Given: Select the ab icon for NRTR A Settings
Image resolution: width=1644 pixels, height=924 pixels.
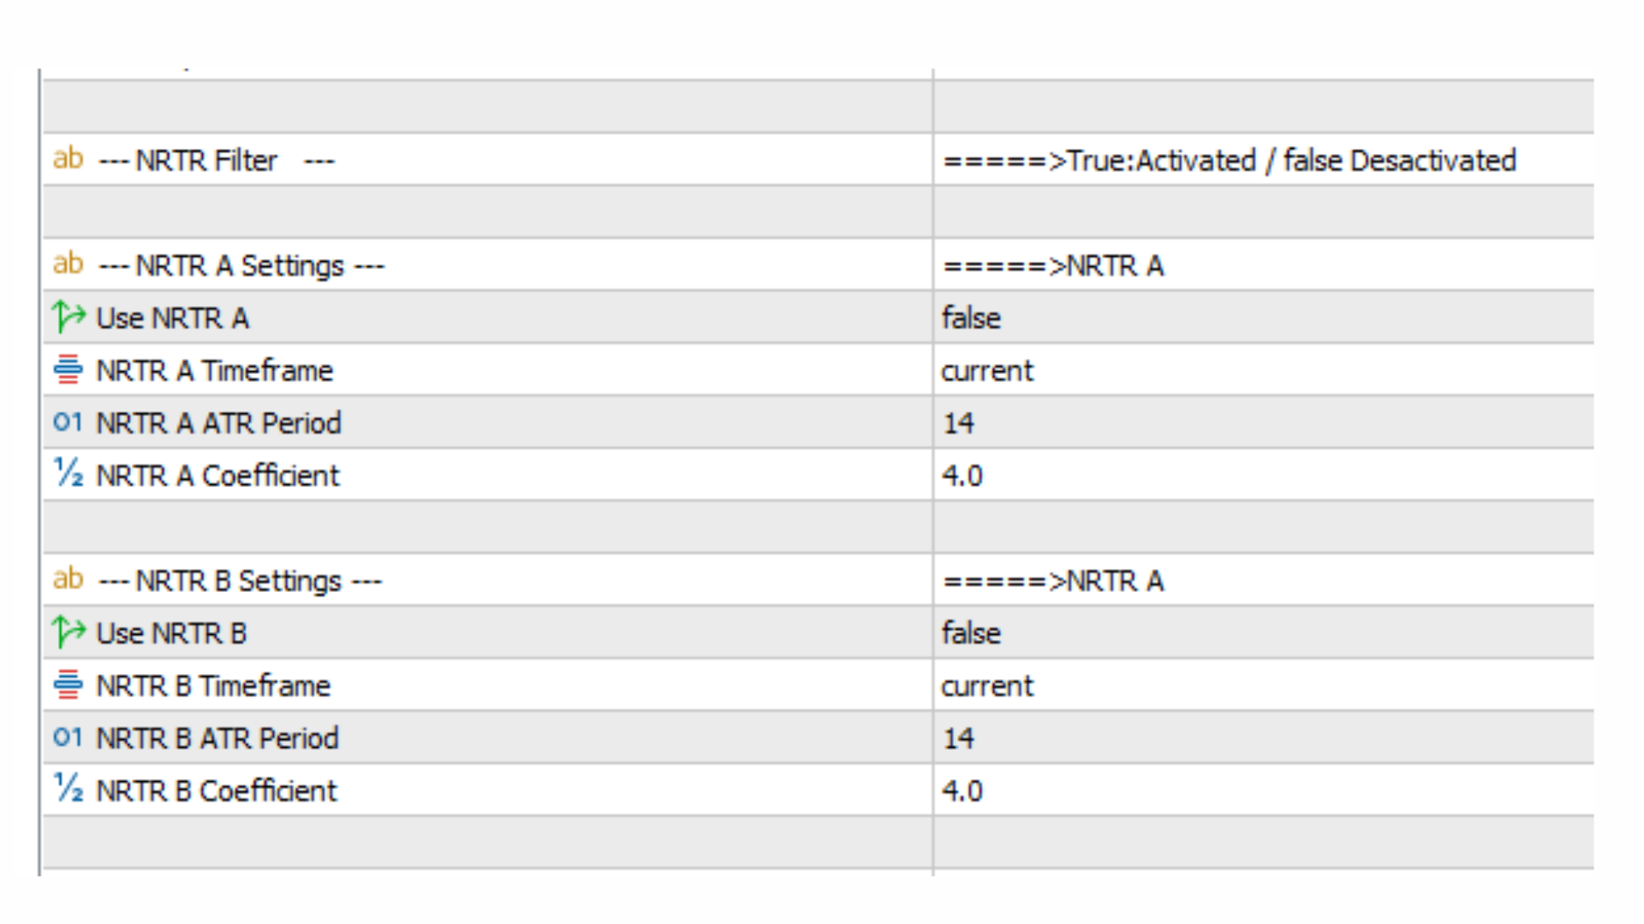Looking at the screenshot, I should click(68, 264).
